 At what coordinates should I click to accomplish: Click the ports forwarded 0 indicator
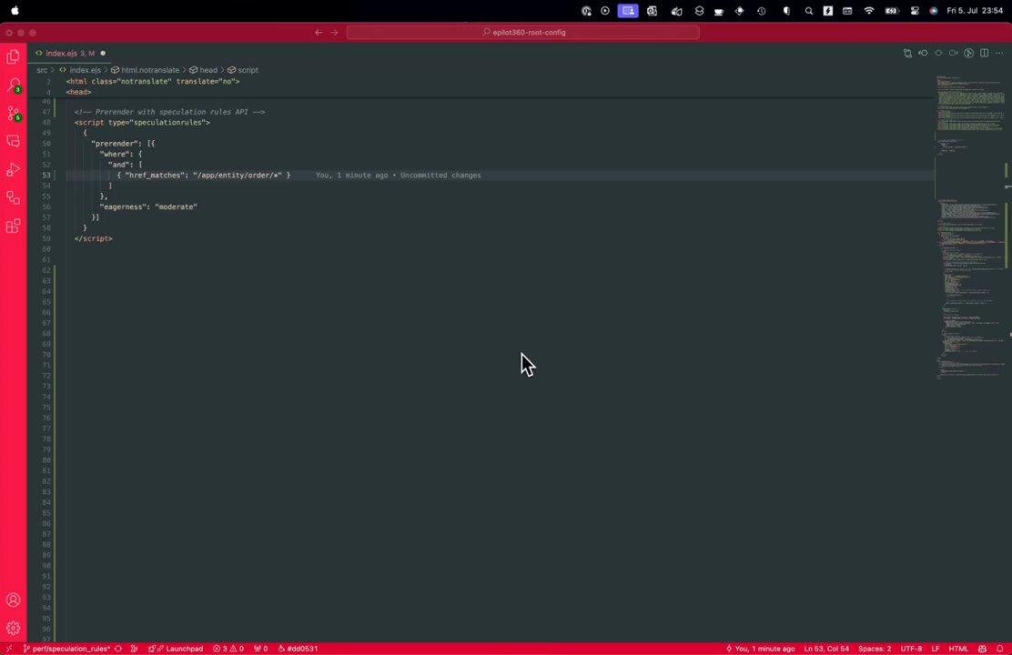point(261,649)
